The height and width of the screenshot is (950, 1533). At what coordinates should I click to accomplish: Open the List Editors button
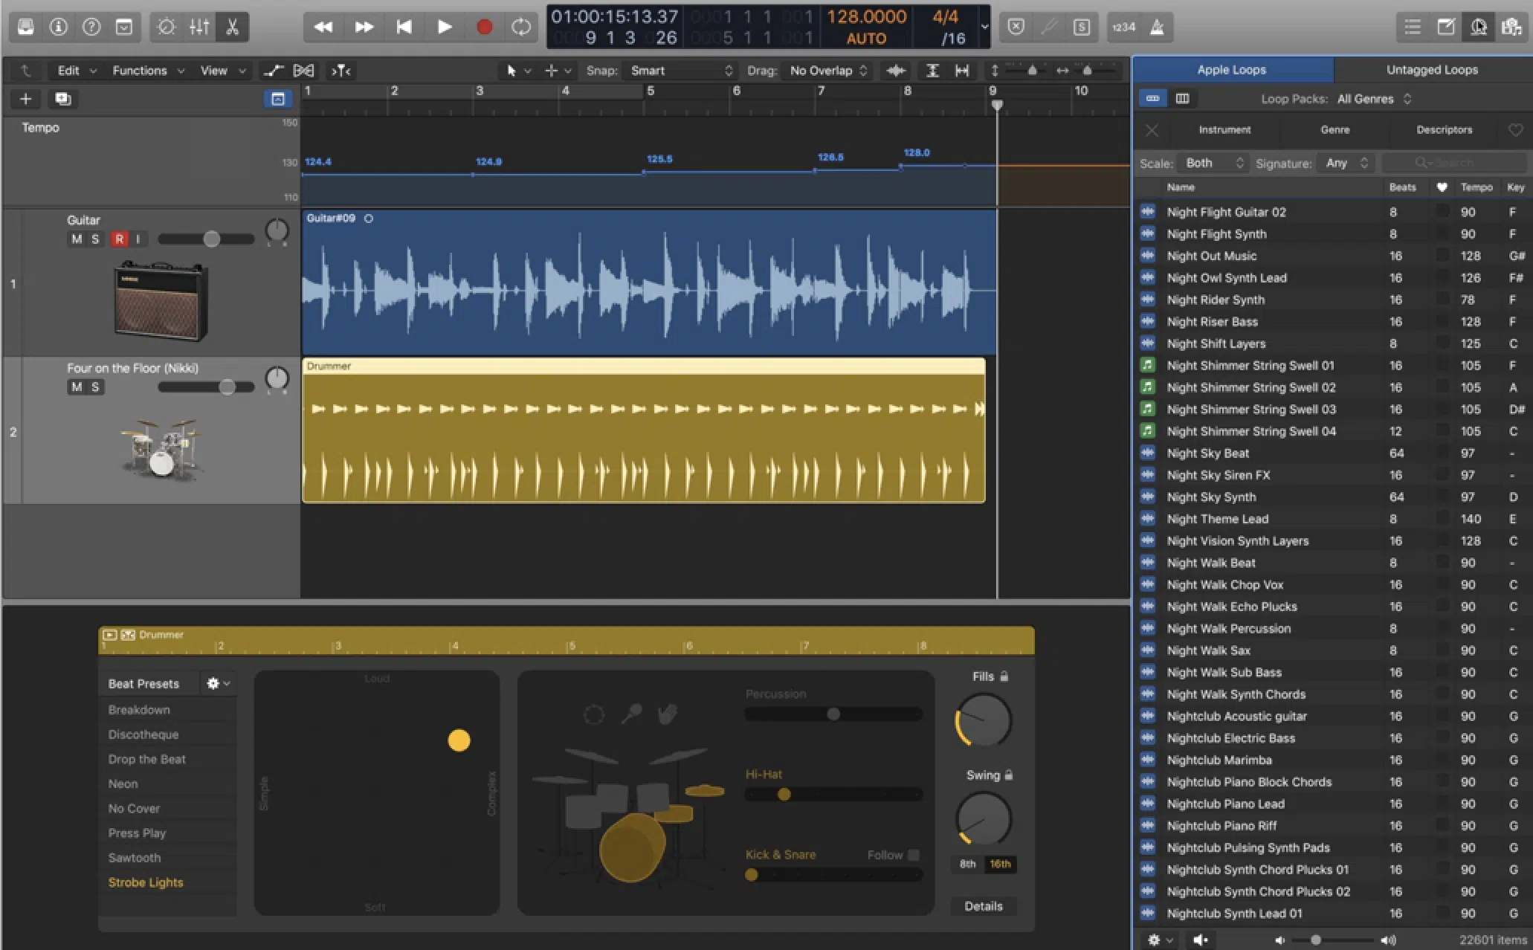point(1413,28)
